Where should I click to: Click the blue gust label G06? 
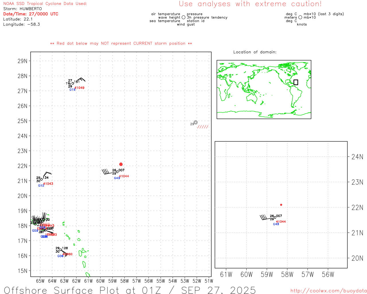point(60,256)
